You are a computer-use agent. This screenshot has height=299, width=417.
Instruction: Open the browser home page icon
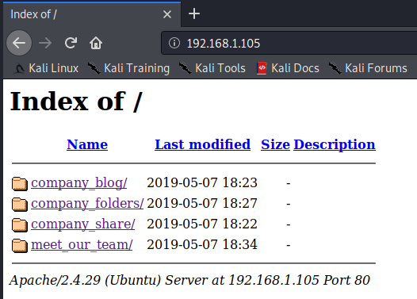96,43
